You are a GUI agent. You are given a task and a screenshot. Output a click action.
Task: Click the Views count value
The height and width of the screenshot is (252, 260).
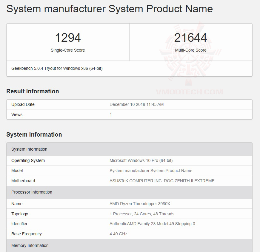point(110,115)
